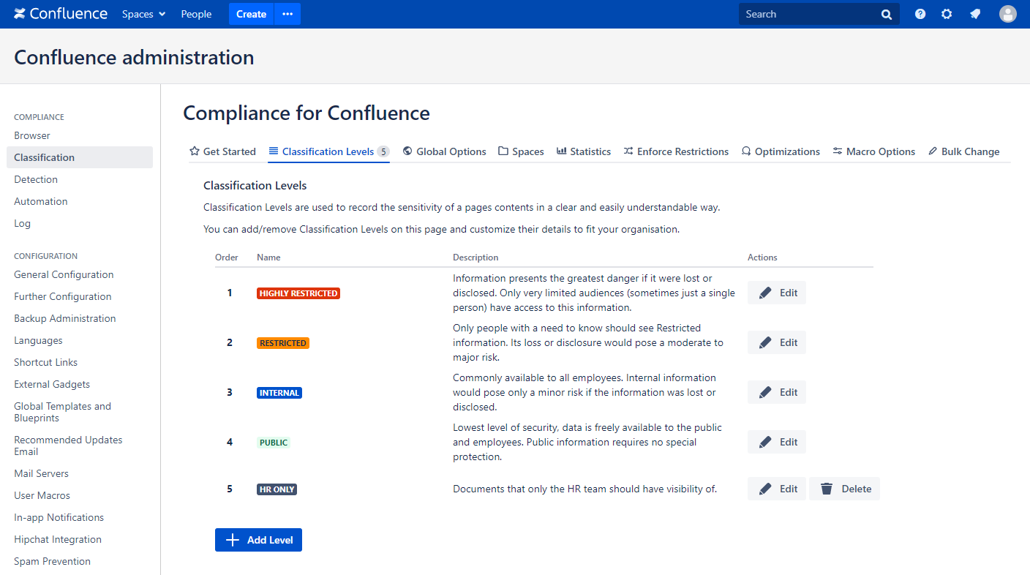Open User Macros in the sidebar
The height and width of the screenshot is (575, 1030).
[42, 495]
